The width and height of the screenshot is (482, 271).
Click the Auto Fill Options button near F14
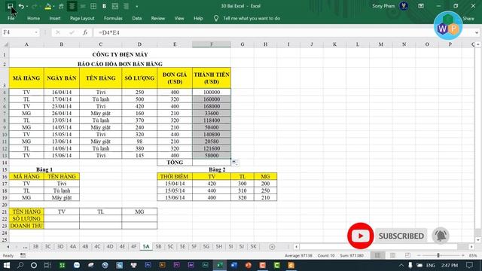click(x=234, y=163)
